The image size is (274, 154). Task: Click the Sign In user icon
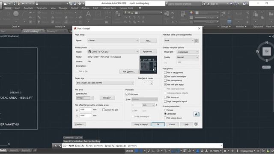tap(208, 4)
